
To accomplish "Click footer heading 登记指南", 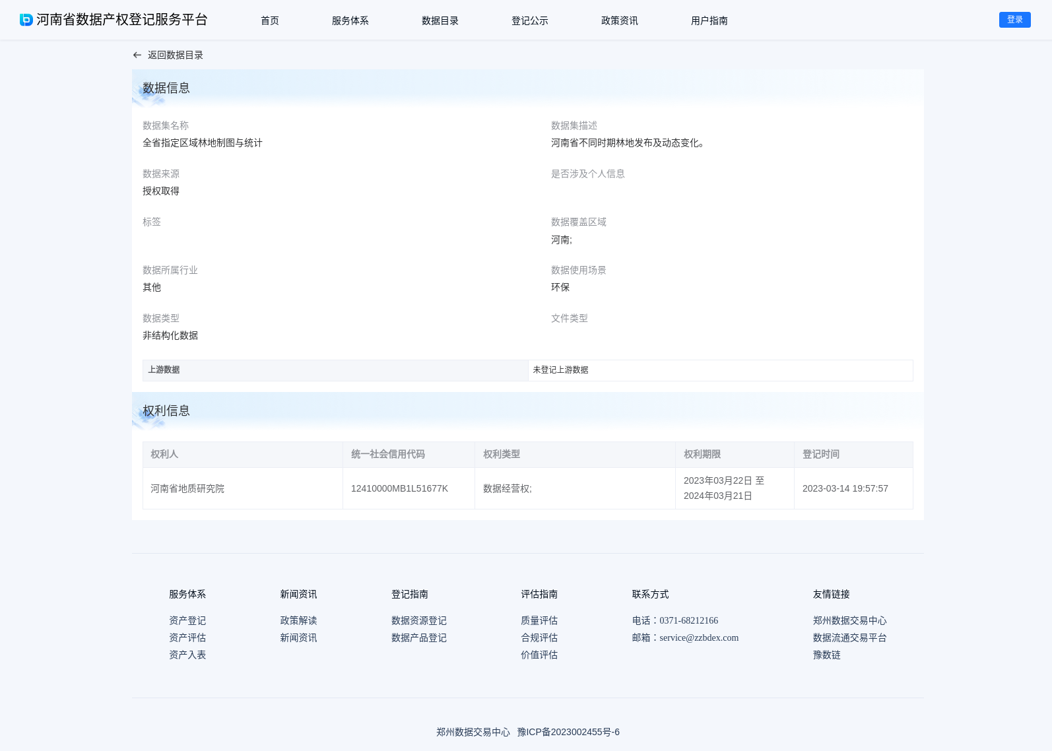I will coord(410,594).
